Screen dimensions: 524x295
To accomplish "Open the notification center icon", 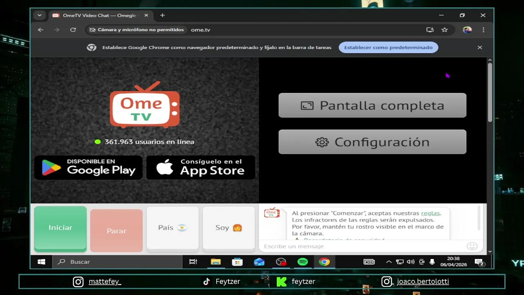I will coord(480,262).
